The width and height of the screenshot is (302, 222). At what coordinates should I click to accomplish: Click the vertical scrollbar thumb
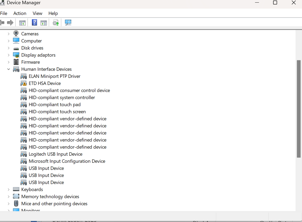click(x=299, y=109)
